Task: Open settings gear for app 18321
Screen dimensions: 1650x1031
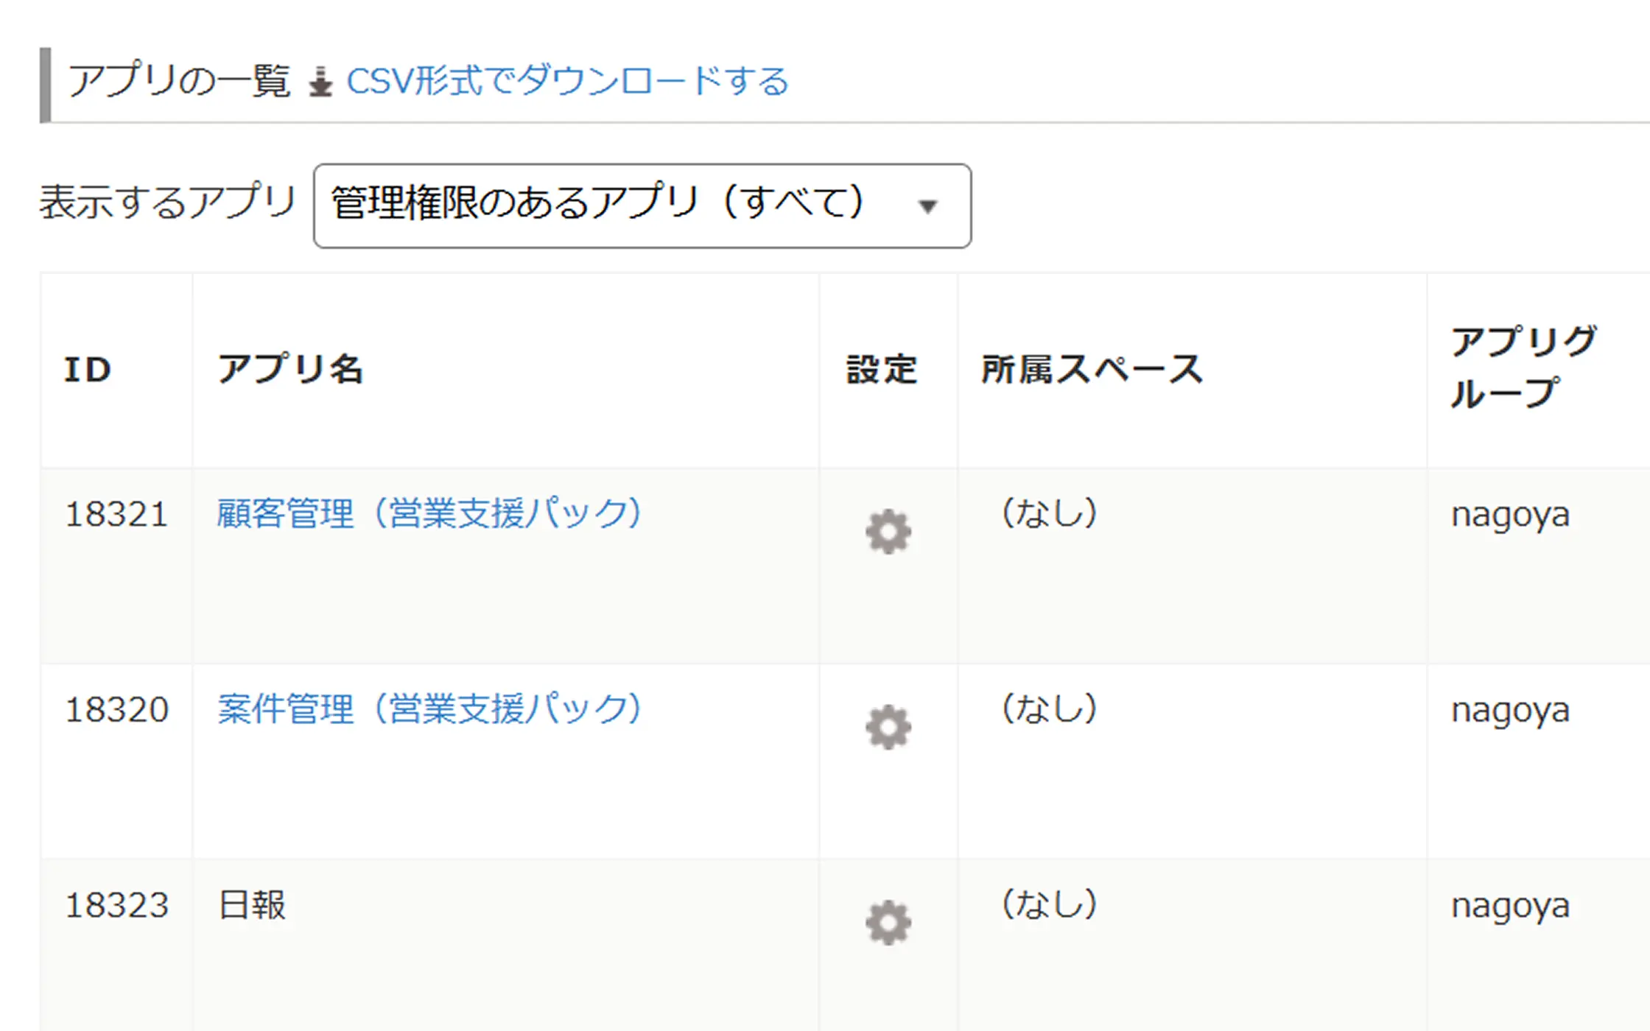Action: (x=888, y=532)
